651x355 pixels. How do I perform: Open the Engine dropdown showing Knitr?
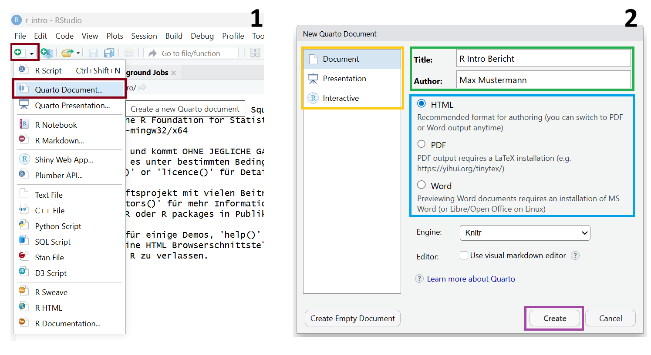coord(525,233)
